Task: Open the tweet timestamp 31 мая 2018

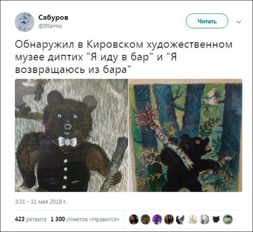Action: 41,202
